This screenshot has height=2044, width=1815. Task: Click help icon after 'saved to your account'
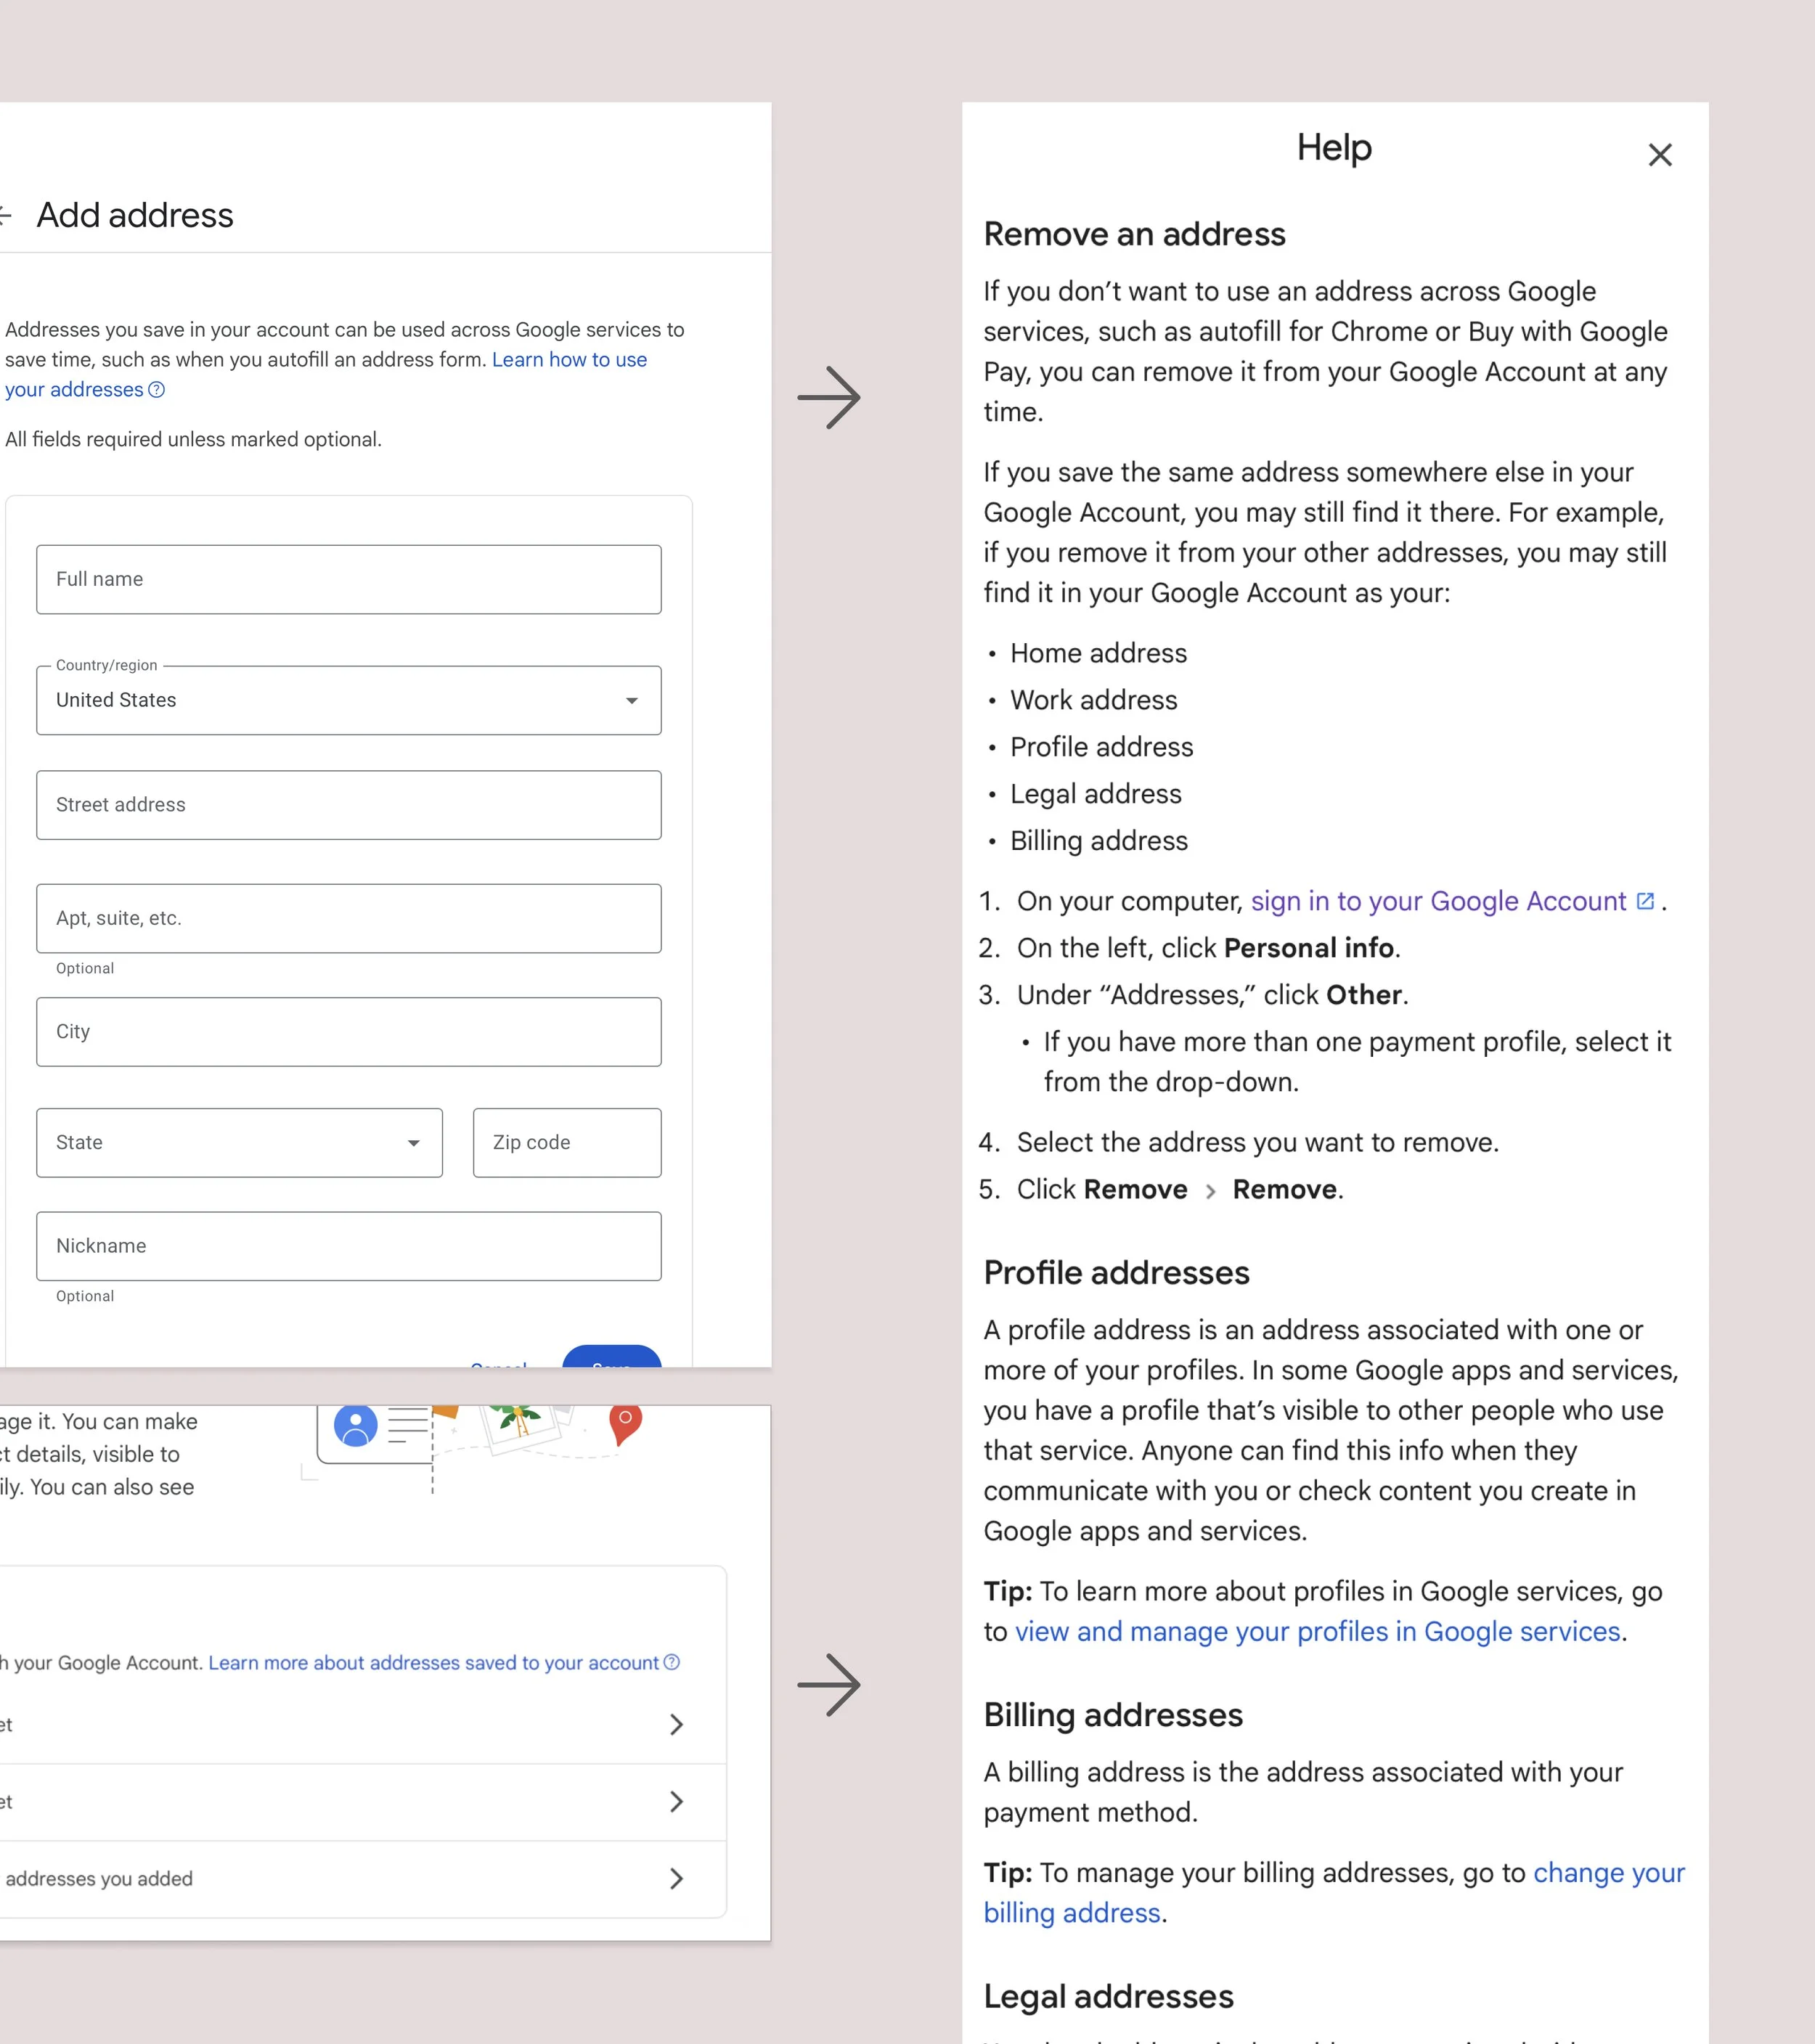click(x=672, y=1662)
